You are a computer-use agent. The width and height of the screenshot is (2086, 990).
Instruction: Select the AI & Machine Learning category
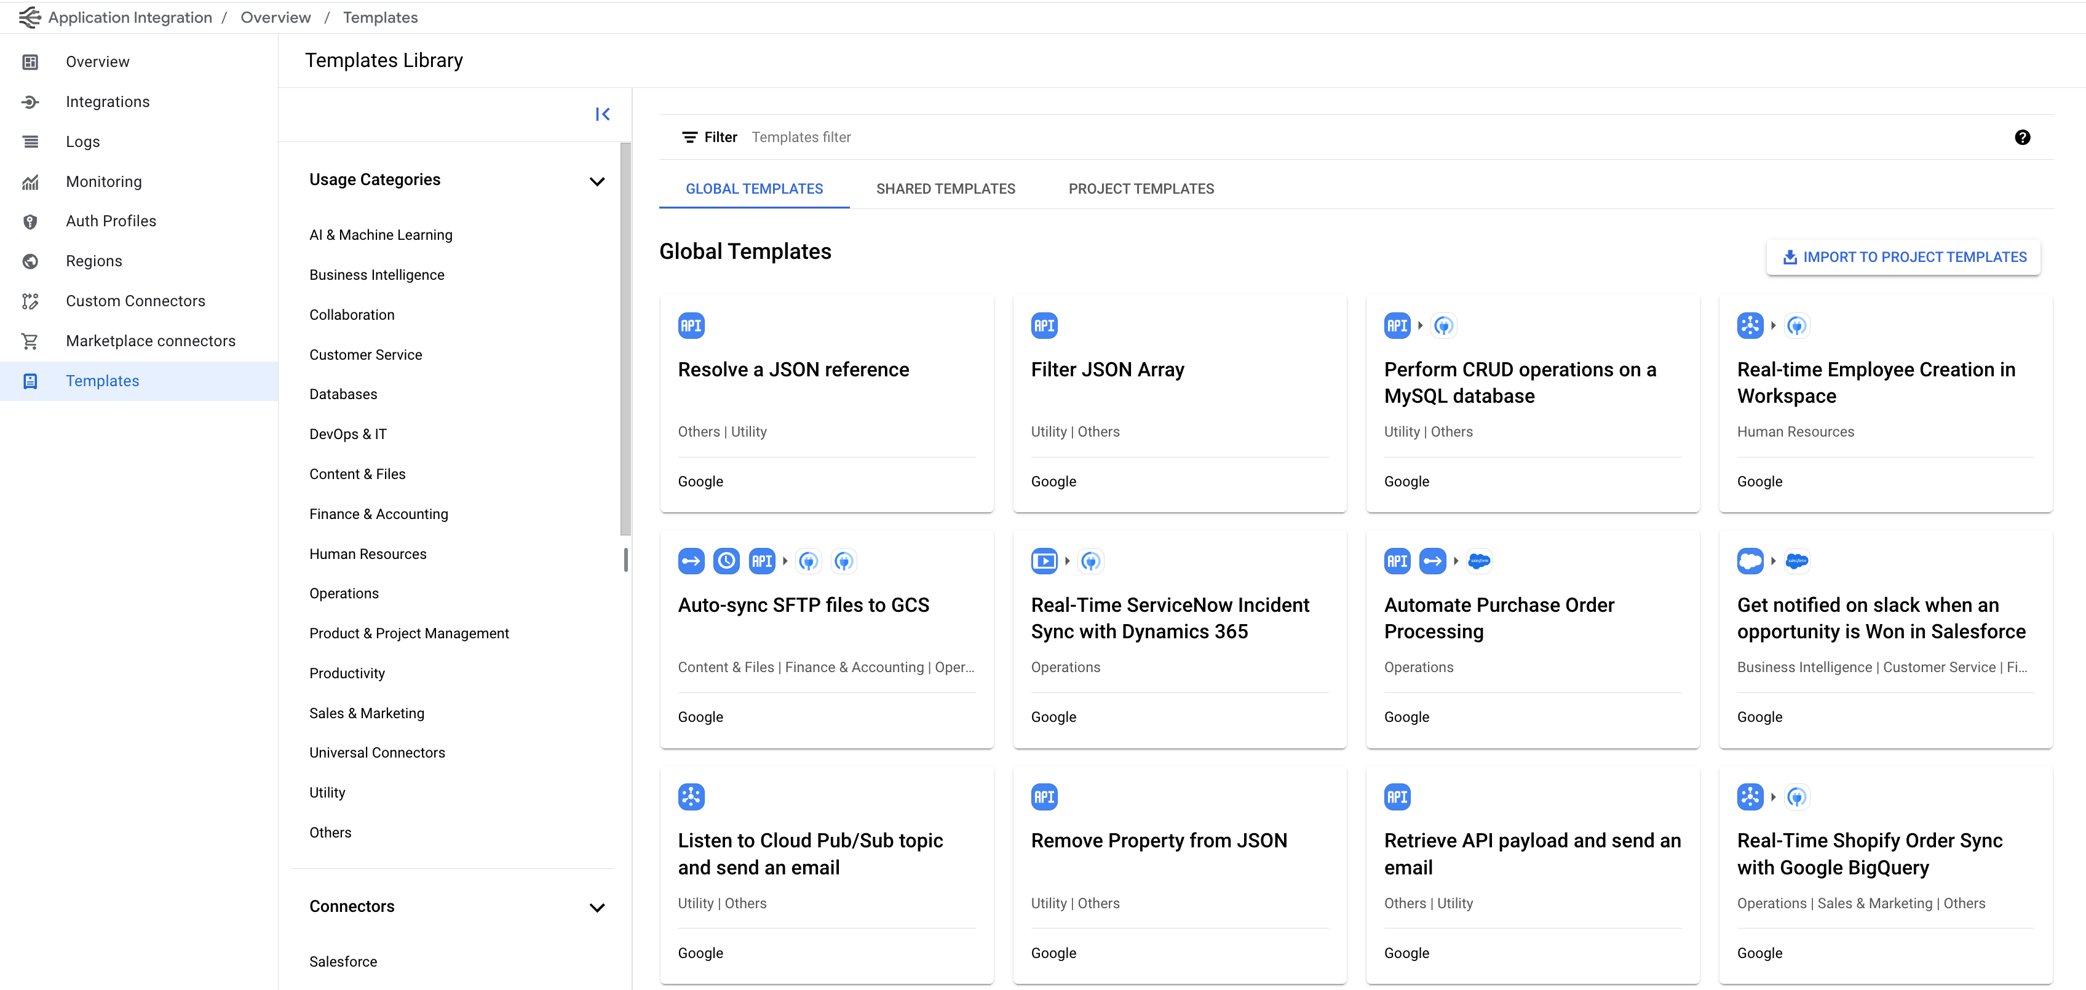[381, 234]
